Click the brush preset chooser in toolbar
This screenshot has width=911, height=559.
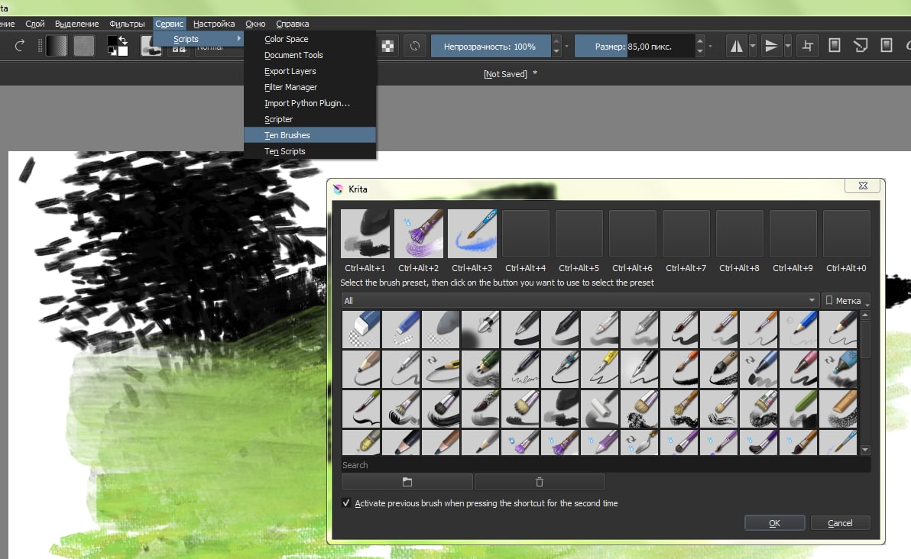click(151, 47)
